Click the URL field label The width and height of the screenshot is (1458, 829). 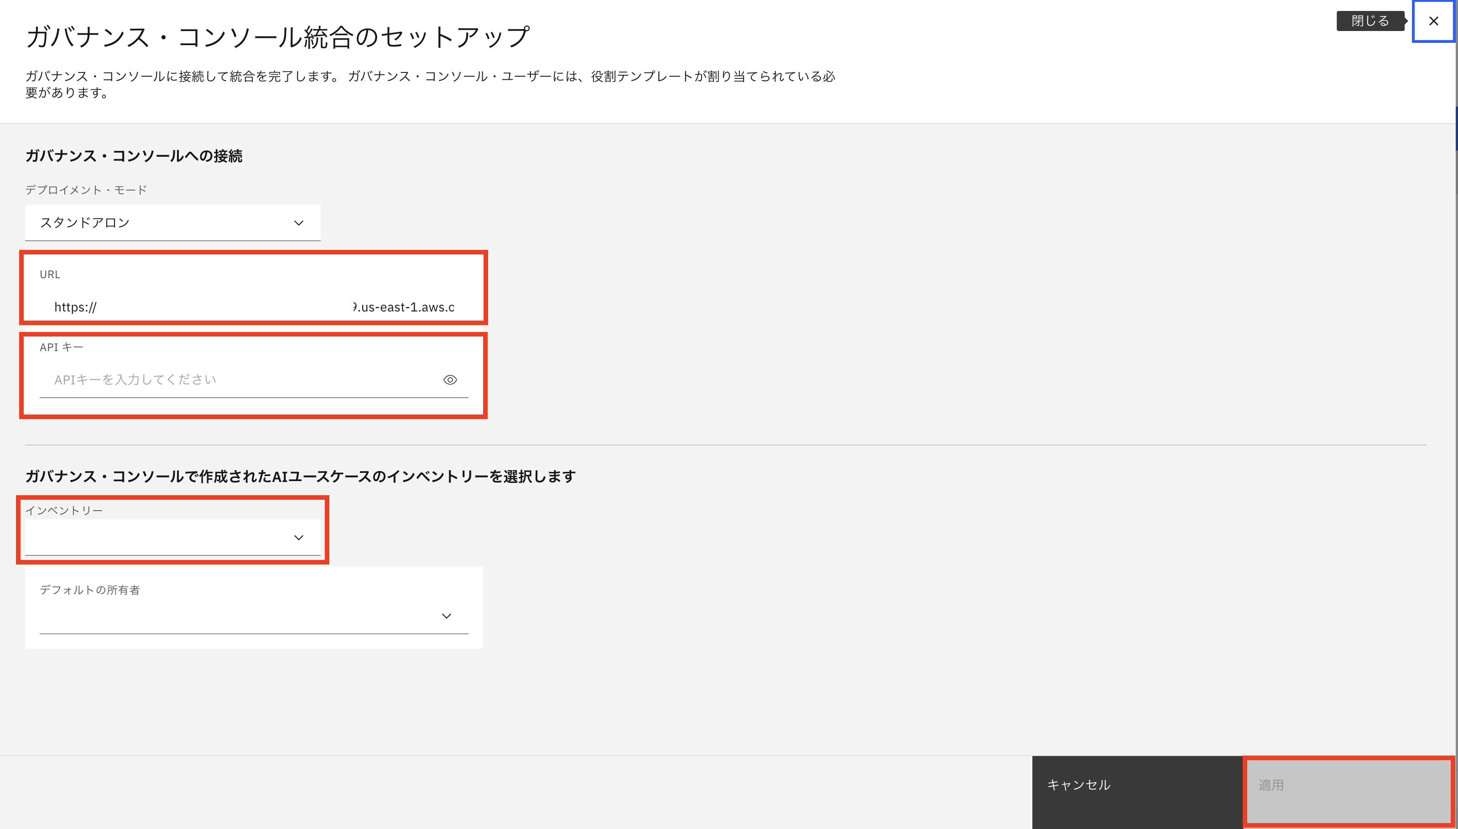tap(50, 275)
